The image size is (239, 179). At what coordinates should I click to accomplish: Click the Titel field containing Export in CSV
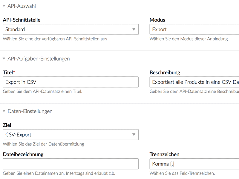click(x=71, y=82)
